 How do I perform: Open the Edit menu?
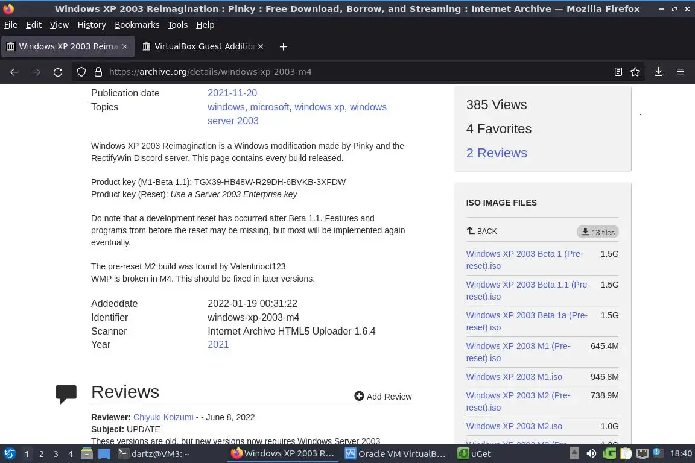click(34, 25)
